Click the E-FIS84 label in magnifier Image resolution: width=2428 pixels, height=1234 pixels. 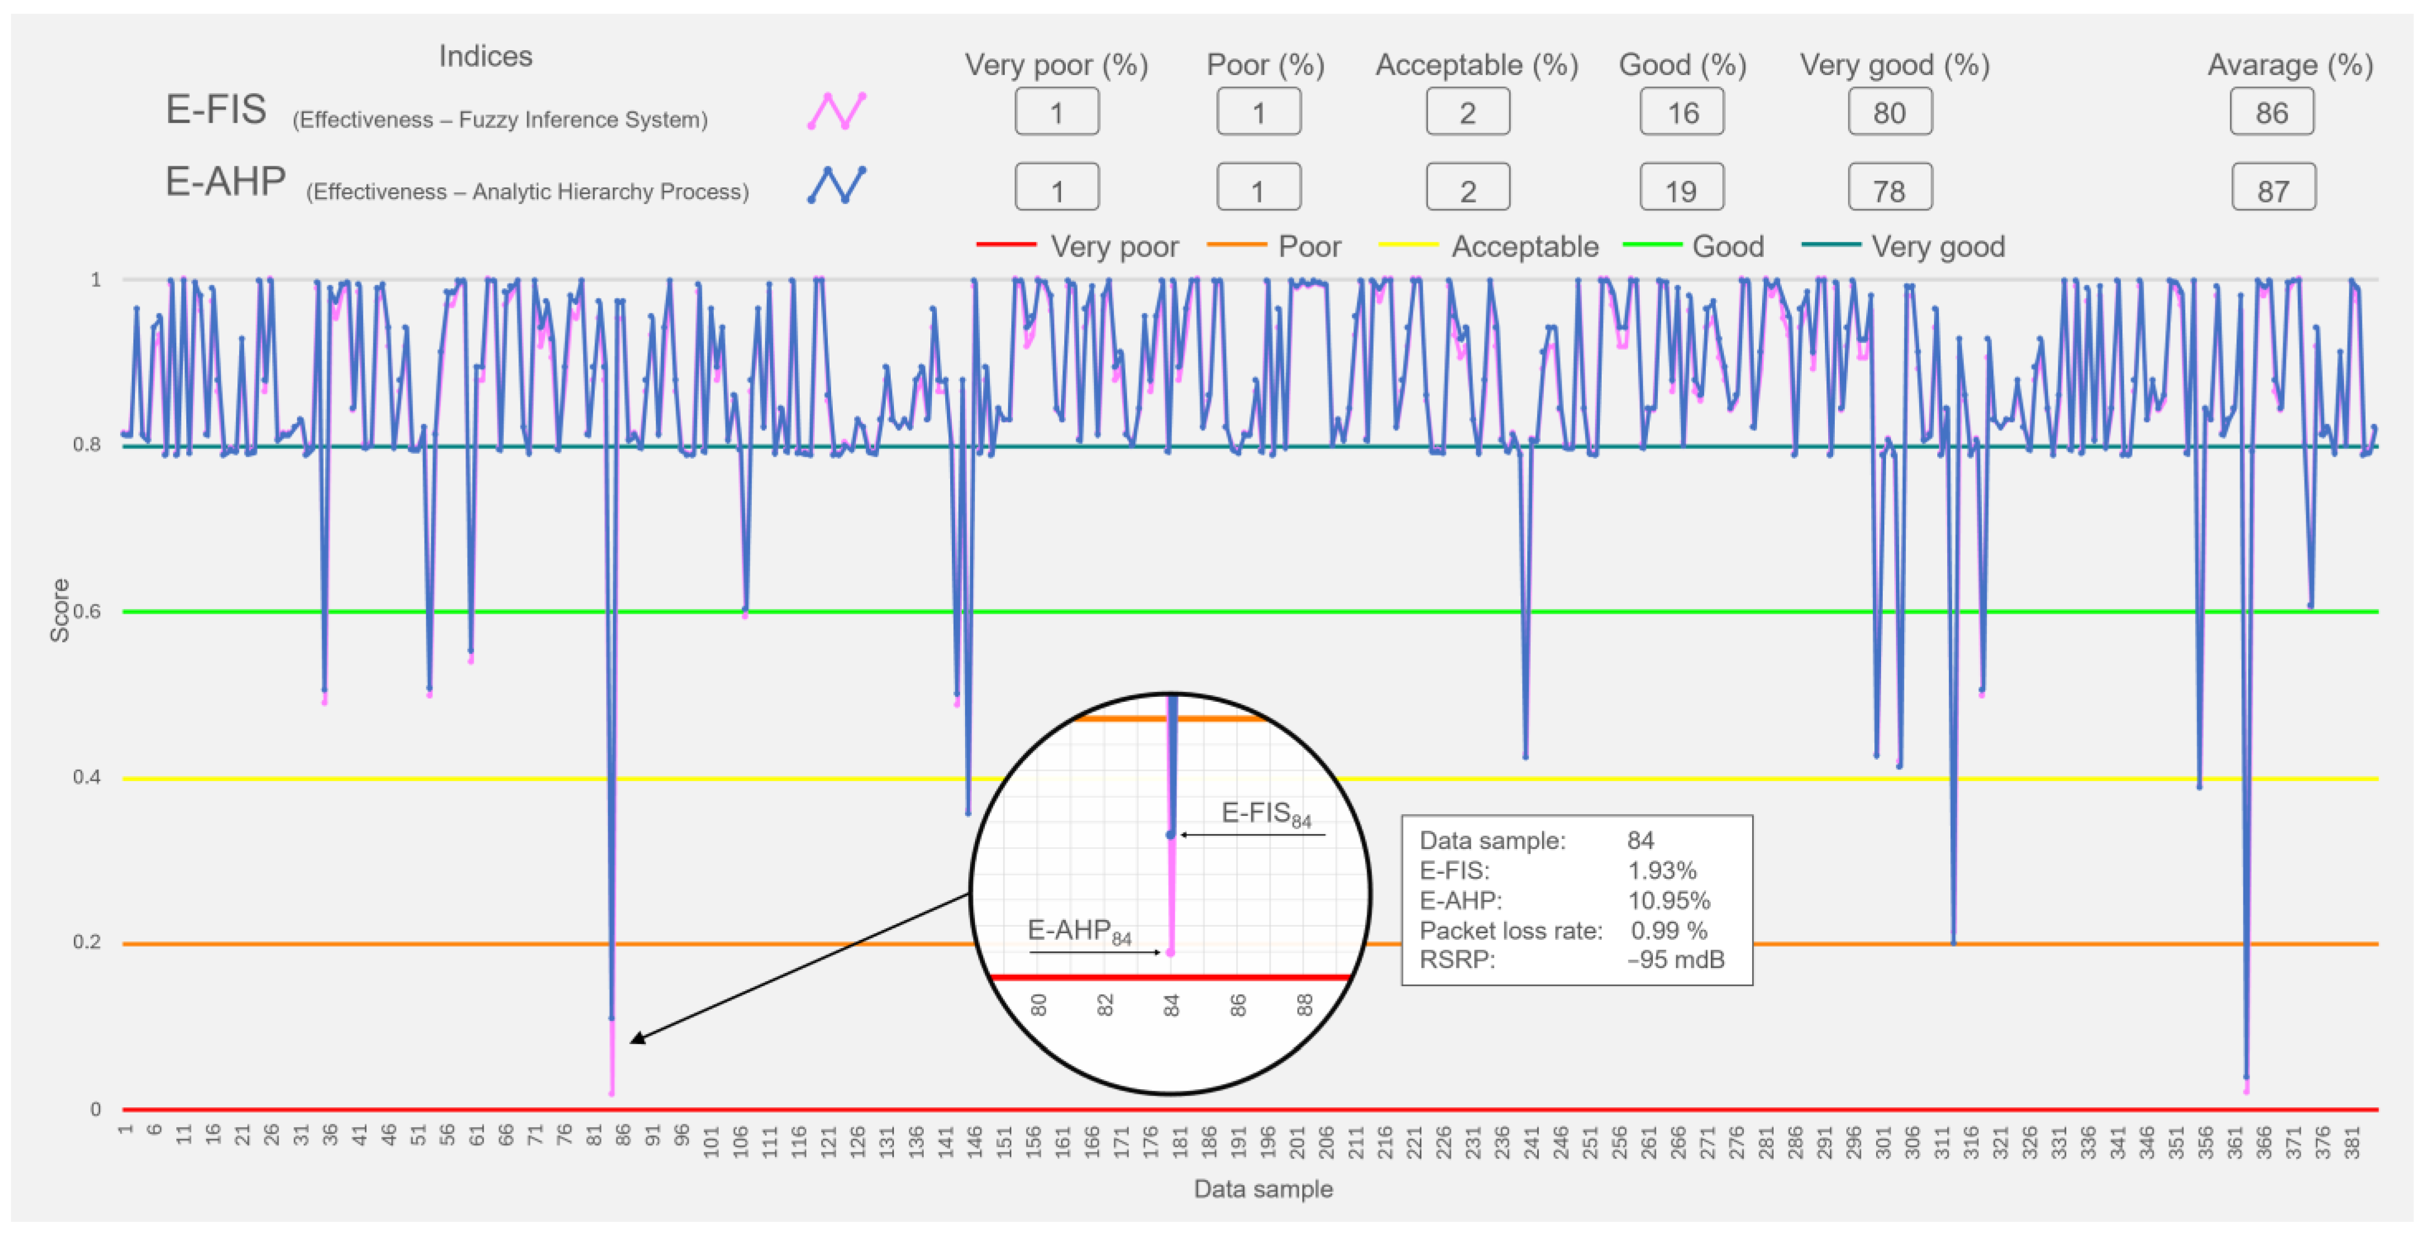1265,814
